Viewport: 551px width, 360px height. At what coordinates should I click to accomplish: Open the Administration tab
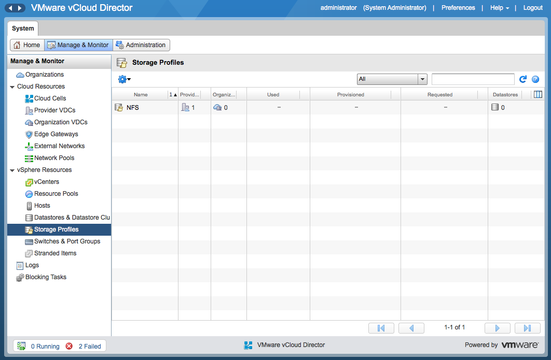point(141,45)
